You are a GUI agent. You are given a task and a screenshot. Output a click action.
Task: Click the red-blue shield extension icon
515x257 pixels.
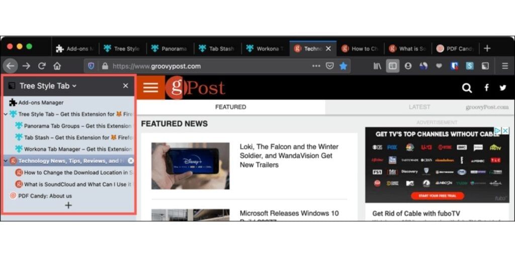pos(454,66)
